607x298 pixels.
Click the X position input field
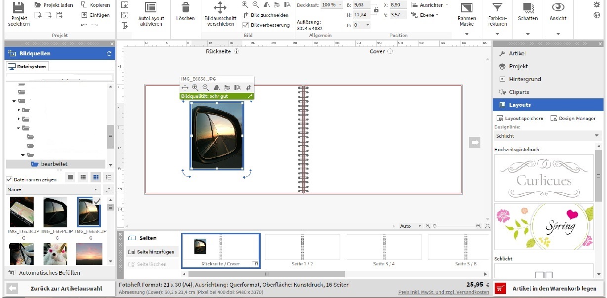tap(398, 4)
